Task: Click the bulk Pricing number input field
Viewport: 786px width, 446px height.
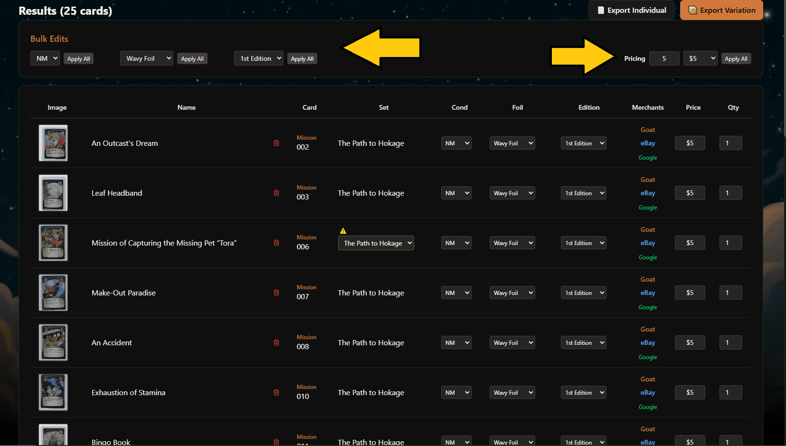Action: [664, 58]
